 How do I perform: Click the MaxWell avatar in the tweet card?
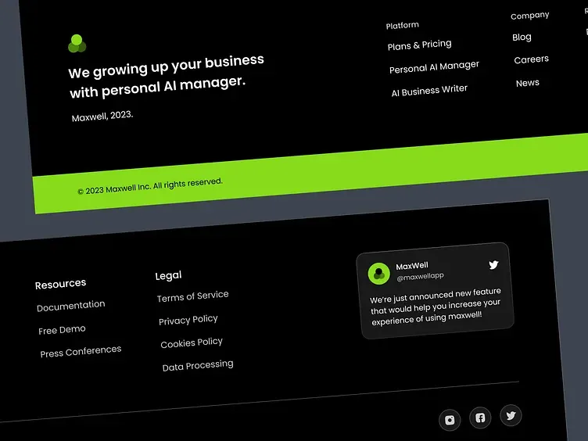pos(378,274)
